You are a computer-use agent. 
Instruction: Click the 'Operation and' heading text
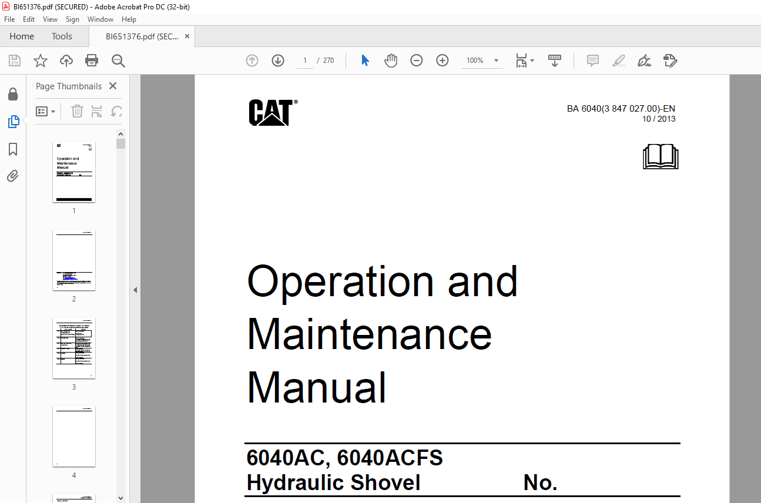click(x=383, y=281)
